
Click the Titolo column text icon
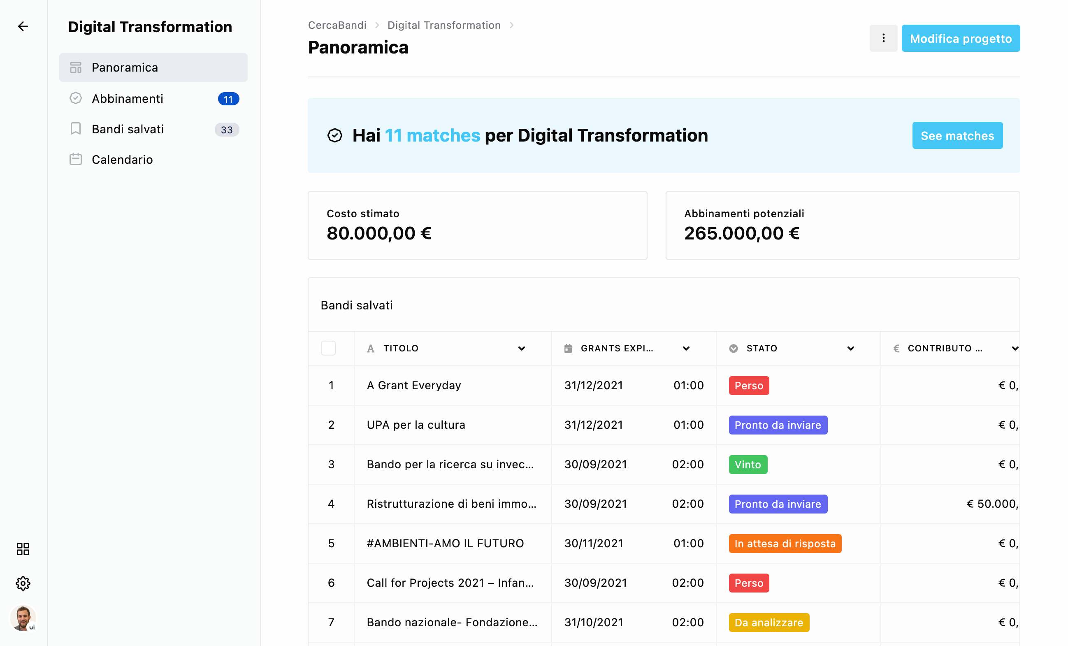pos(371,349)
